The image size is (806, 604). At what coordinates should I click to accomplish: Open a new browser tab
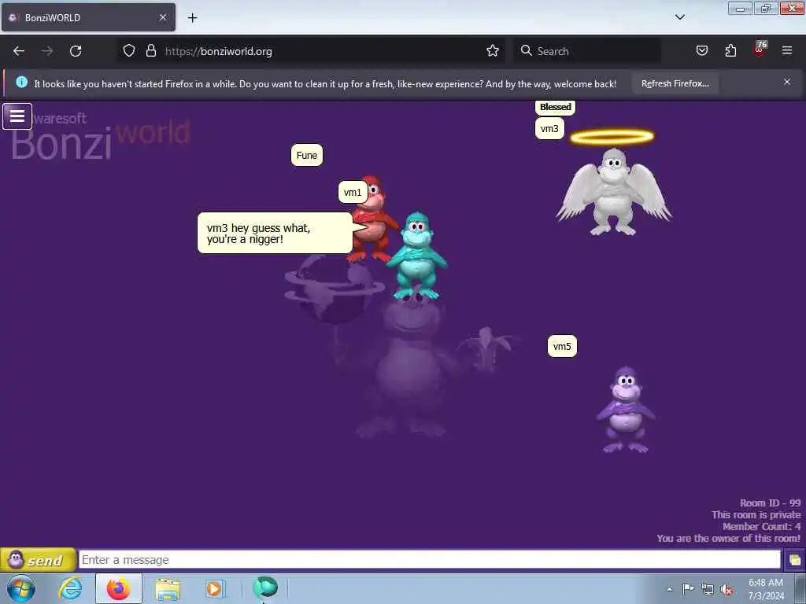[192, 18]
